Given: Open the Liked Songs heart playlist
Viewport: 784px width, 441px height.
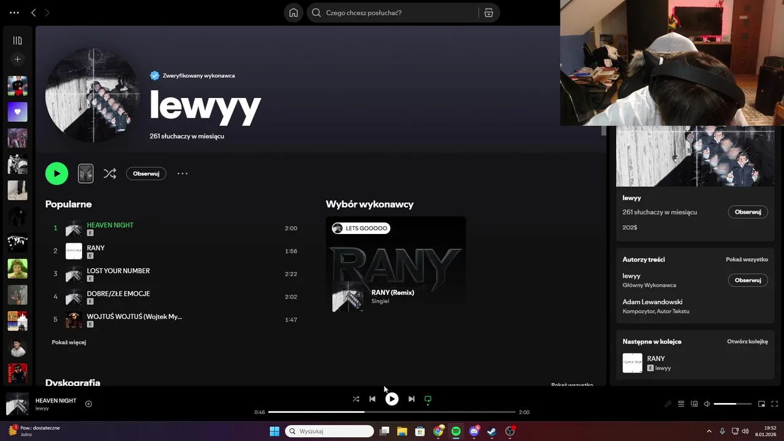Looking at the screenshot, I should [17, 112].
